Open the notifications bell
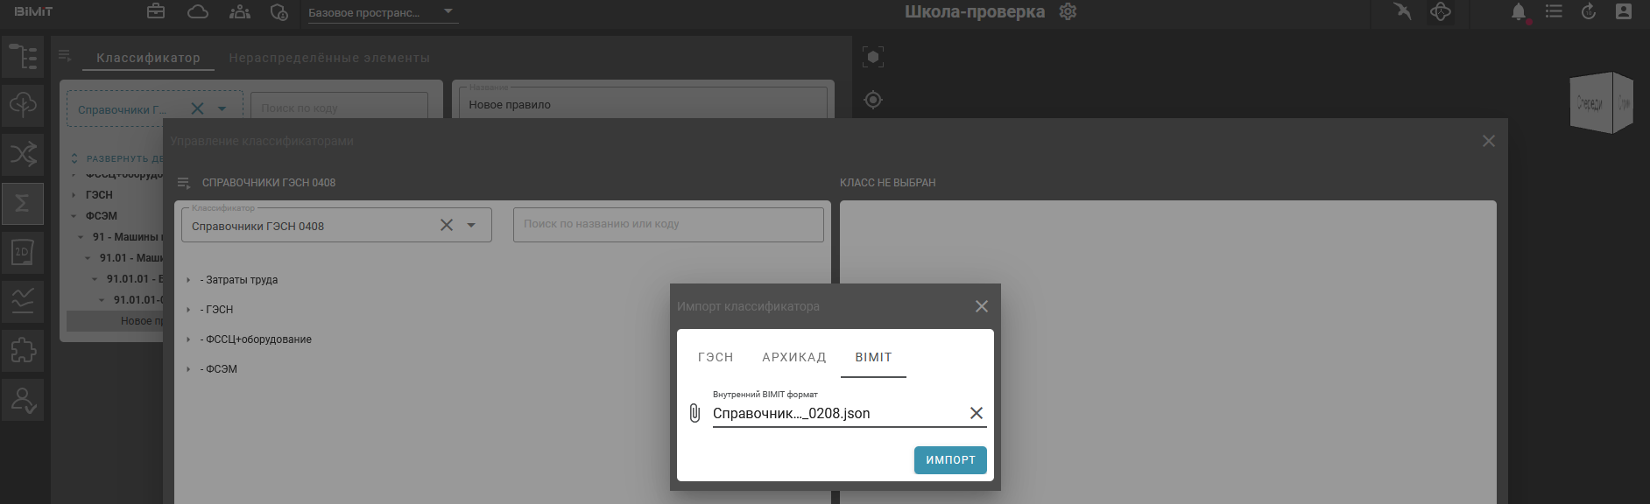Viewport: 1650px width, 504px height. 1519,12
